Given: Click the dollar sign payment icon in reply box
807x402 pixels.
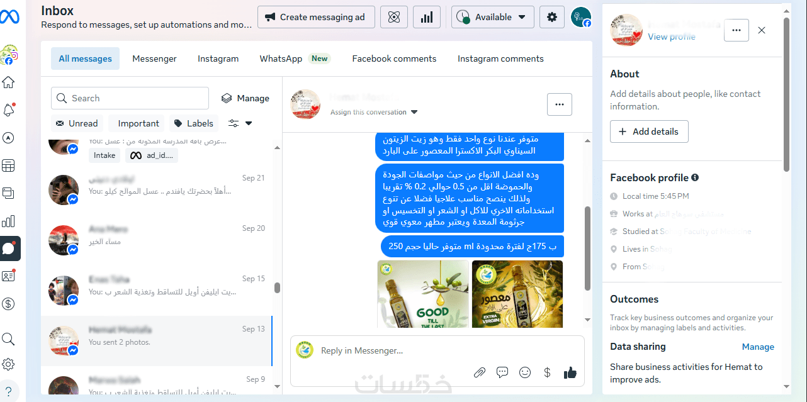Looking at the screenshot, I should coord(548,372).
